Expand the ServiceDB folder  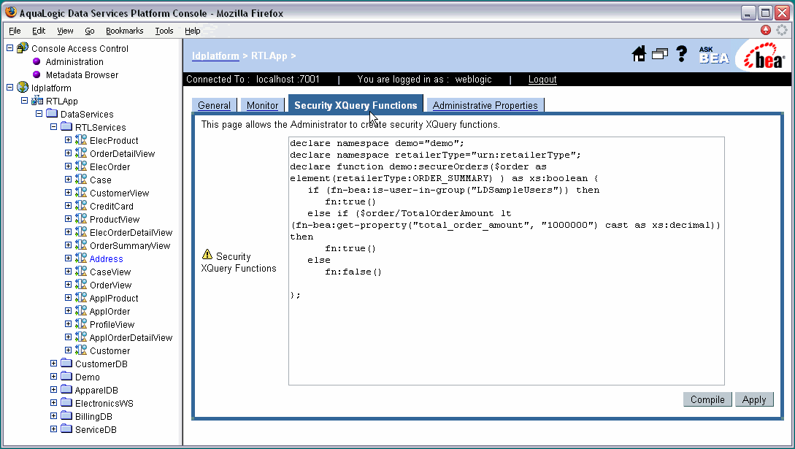pos(54,429)
